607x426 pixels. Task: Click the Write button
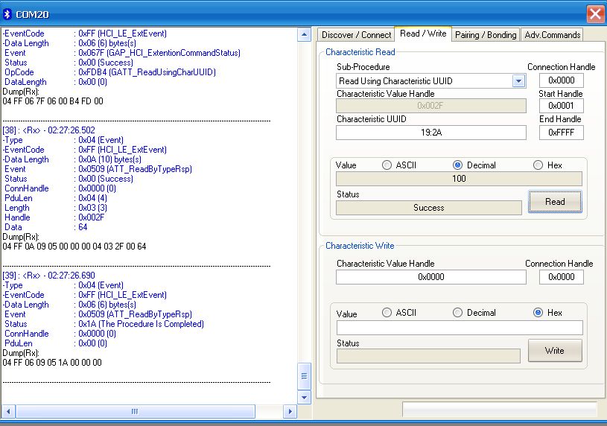[x=555, y=351]
